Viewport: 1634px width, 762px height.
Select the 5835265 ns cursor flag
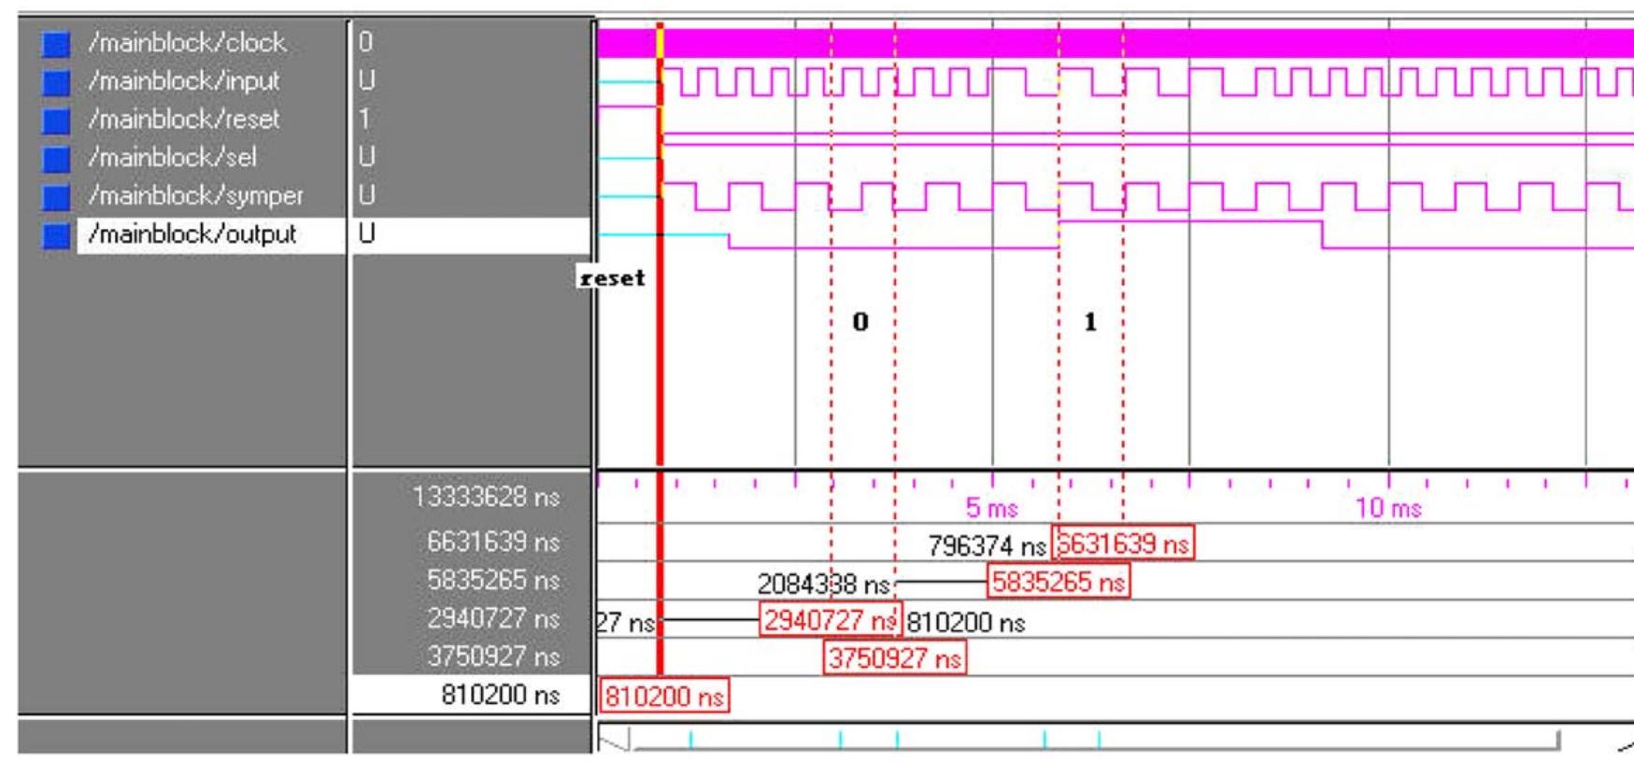(1059, 582)
